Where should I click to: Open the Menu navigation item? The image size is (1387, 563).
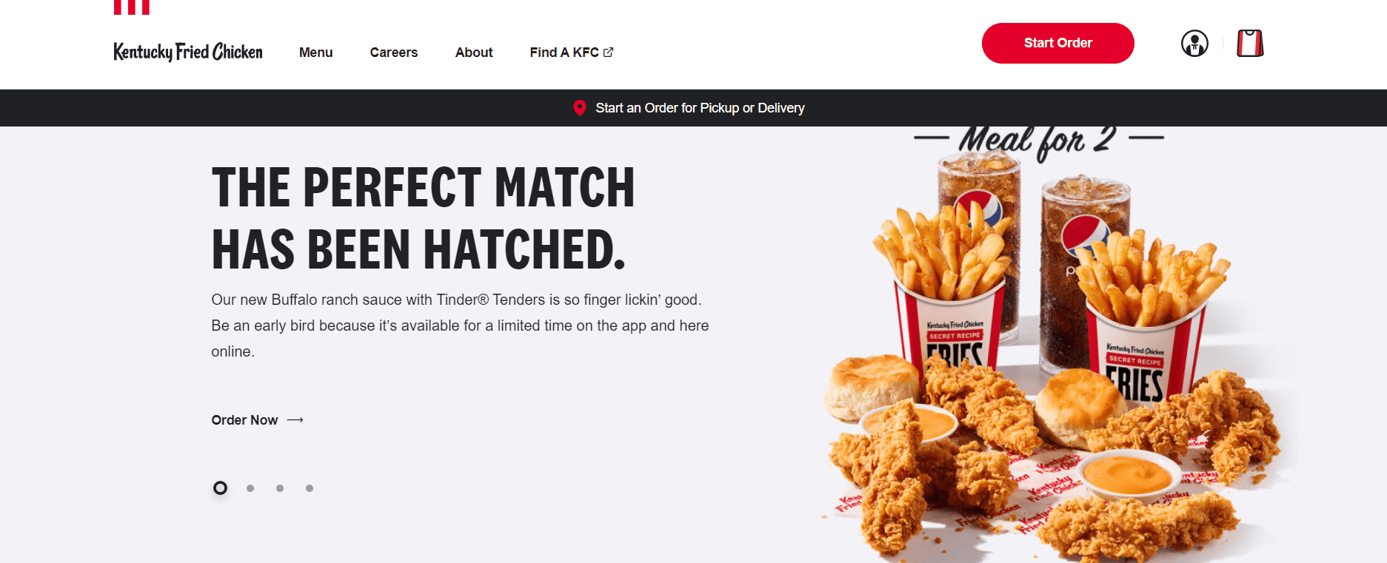(316, 53)
